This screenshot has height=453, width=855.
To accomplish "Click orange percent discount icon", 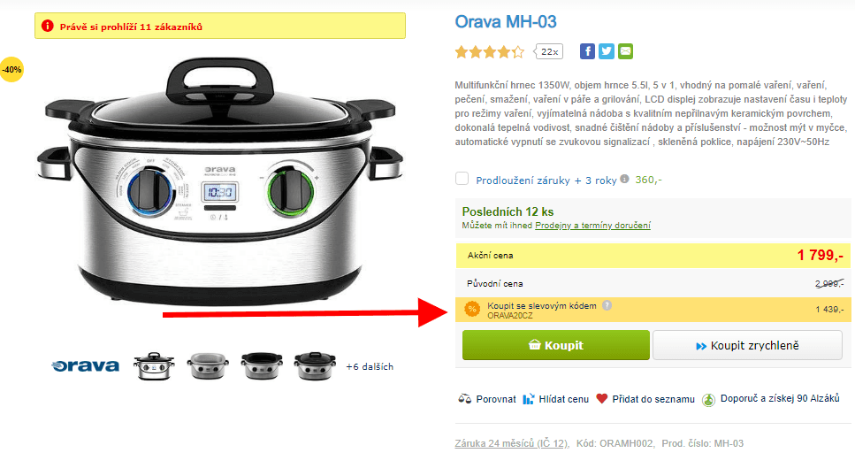I will coord(472,309).
